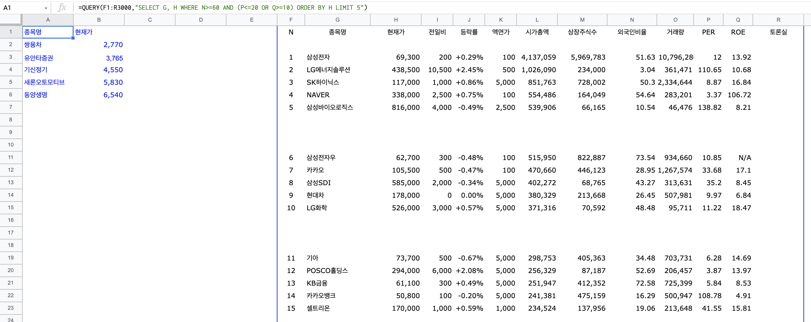Image resolution: width=811 pixels, height=322 pixels.
Task: Select row 1 header
Action: pyautogui.click(x=11, y=32)
